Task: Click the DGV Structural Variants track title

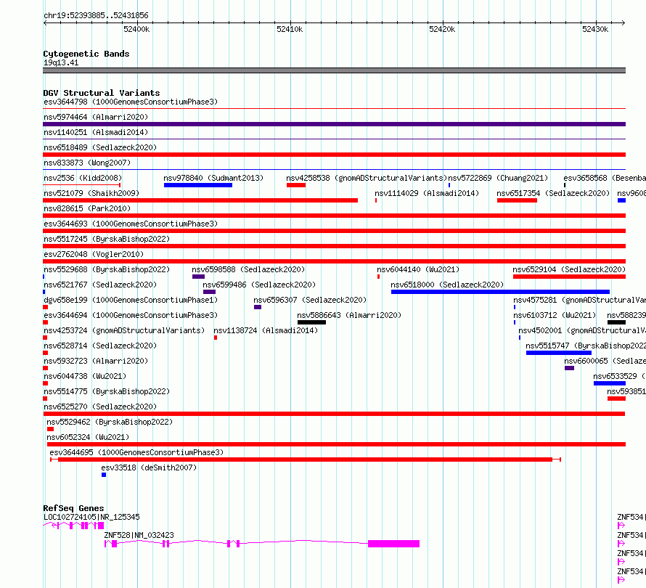Action: tap(102, 93)
